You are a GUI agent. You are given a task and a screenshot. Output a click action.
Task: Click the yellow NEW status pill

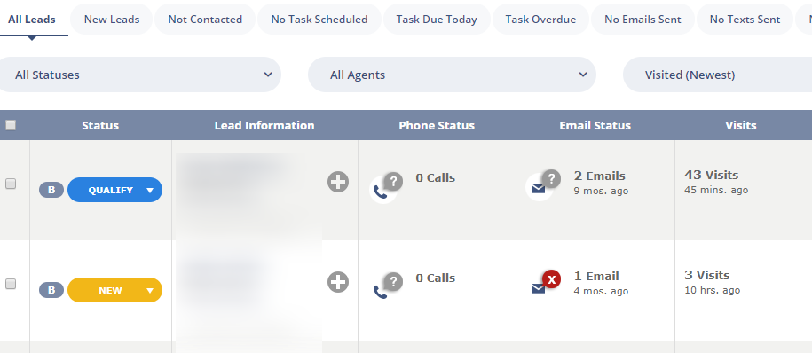115,290
